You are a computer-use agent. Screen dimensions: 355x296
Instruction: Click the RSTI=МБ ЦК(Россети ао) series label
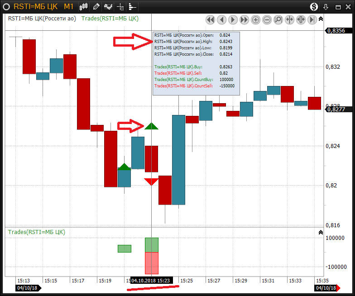(x=42, y=19)
